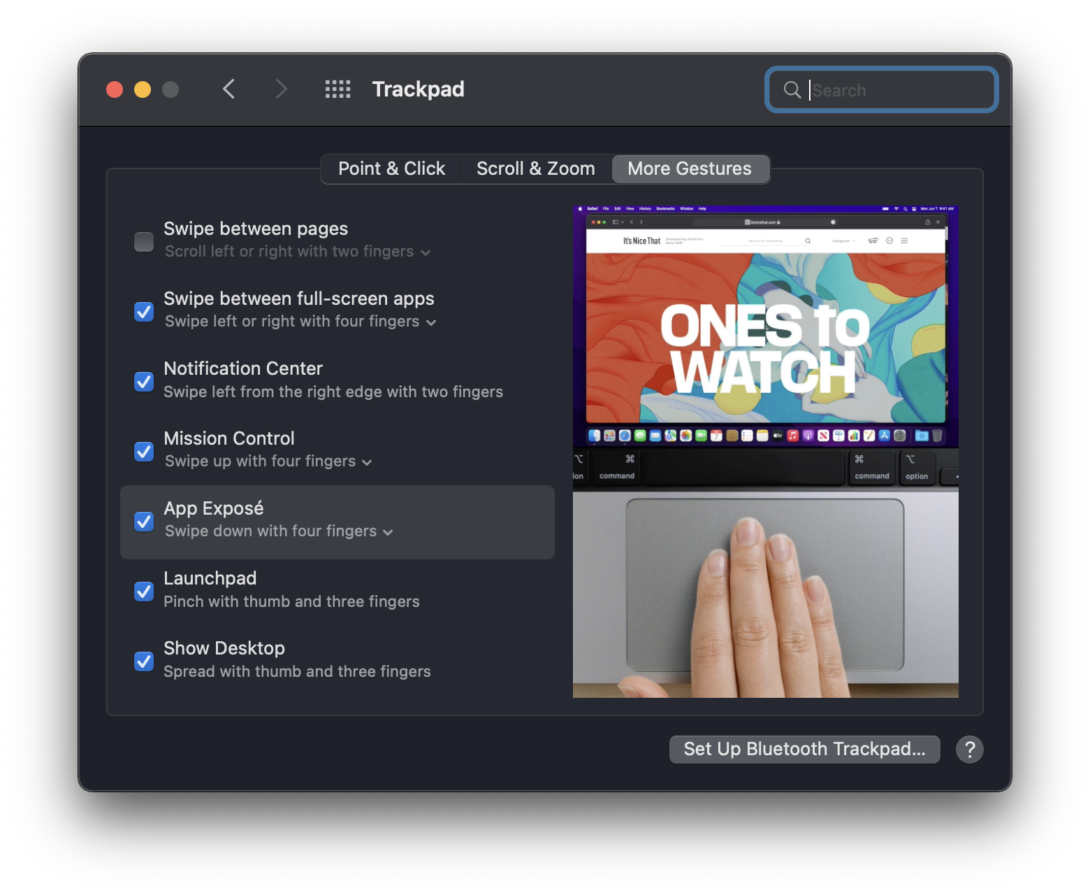Click the magnifying glass search icon
This screenshot has width=1090, height=895.
coord(792,89)
